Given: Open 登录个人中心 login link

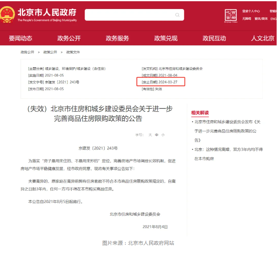Looking at the screenshot, I should click(x=251, y=11).
